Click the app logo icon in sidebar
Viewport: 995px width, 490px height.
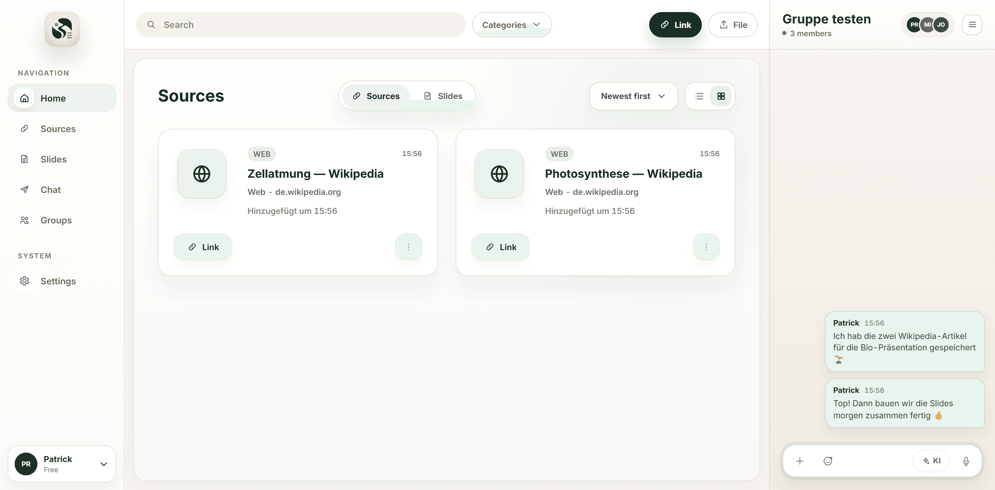62,29
